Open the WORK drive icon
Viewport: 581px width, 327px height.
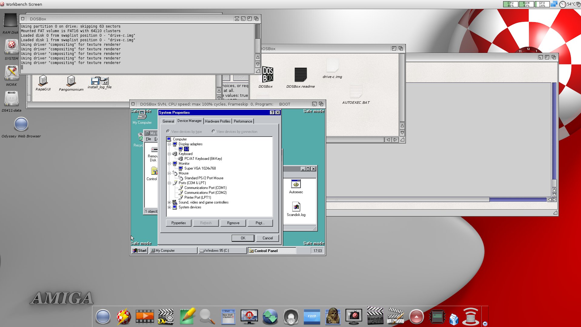click(12, 73)
